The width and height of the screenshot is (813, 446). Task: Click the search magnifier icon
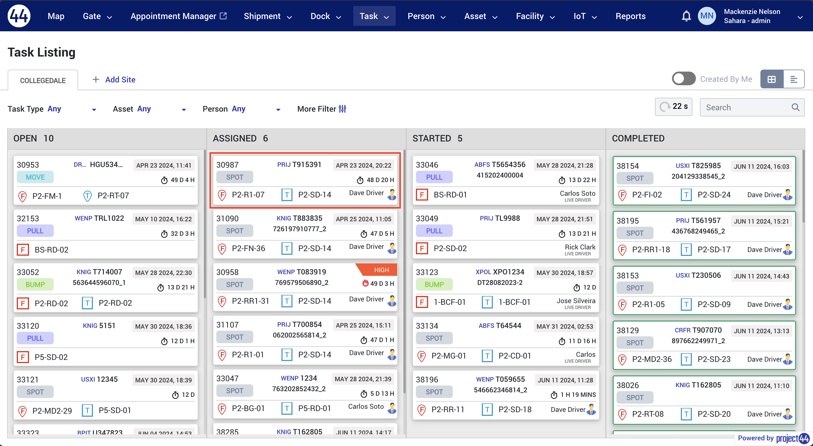pos(795,108)
